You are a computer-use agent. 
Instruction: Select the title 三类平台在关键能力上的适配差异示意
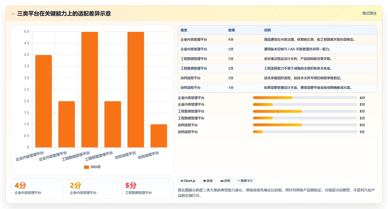64,13
